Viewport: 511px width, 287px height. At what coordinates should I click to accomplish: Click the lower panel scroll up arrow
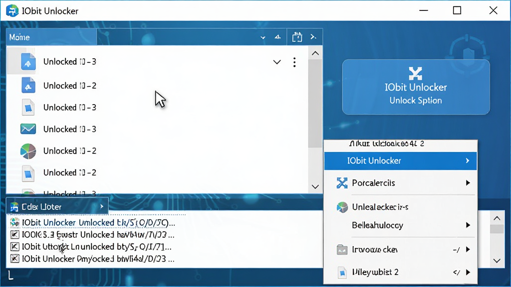point(497,218)
